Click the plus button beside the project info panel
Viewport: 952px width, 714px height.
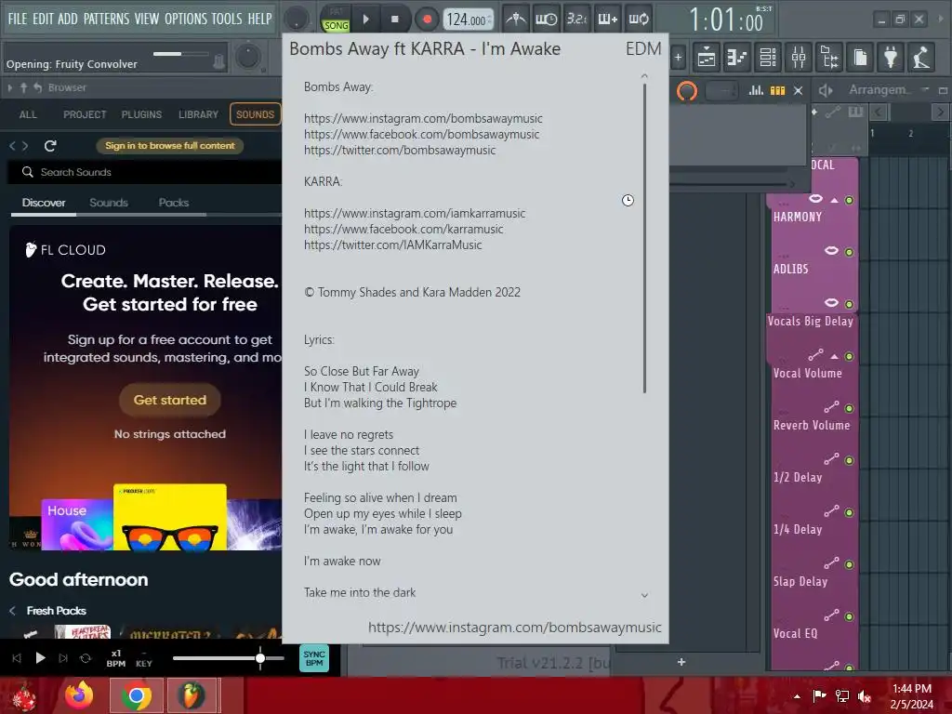click(x=678, y=58)
